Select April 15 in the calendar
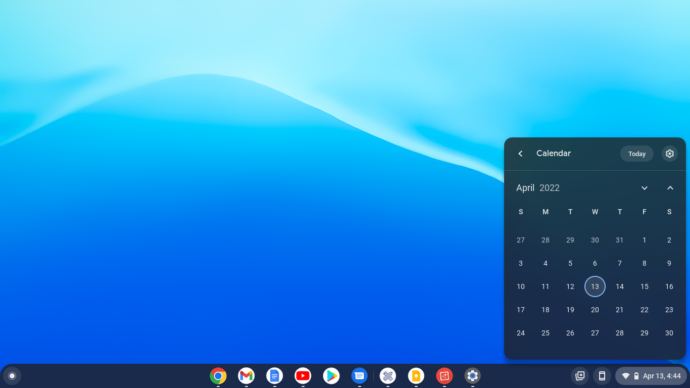 point(645,286)
